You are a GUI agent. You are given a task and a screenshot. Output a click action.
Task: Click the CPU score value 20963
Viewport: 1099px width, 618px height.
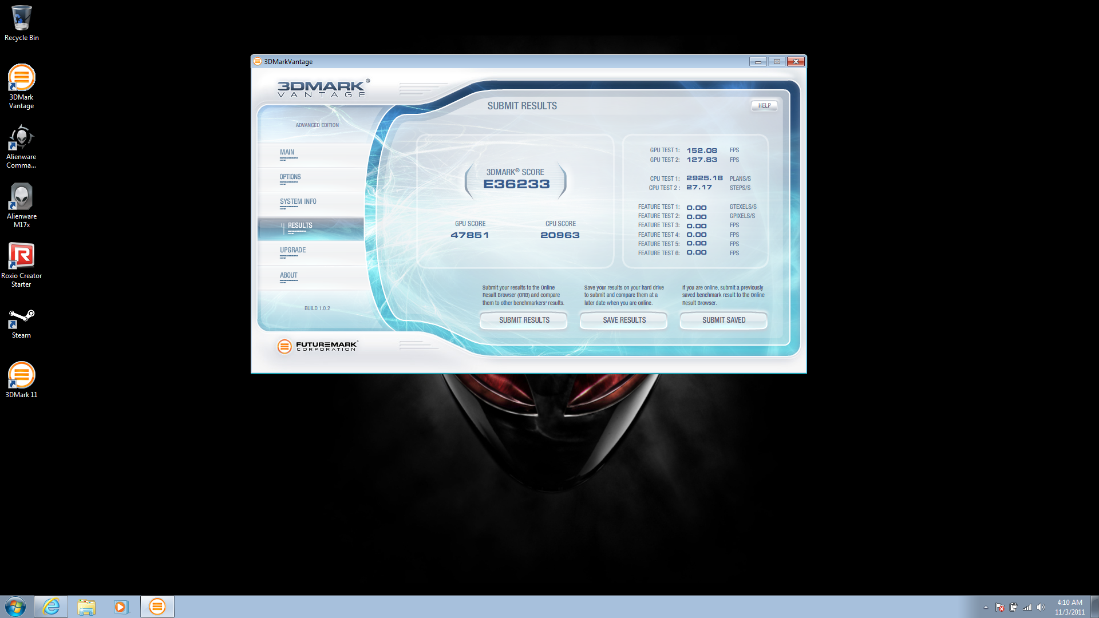click(x=560, y=235)
